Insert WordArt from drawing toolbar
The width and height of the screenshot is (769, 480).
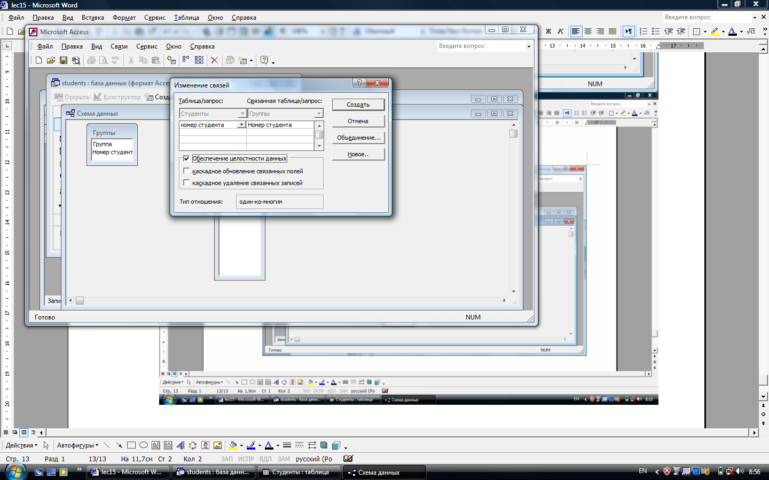181,445
